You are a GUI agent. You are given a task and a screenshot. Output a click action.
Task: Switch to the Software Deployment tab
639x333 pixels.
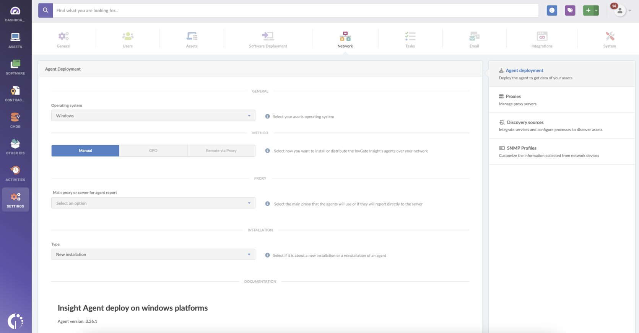point(268,40)
